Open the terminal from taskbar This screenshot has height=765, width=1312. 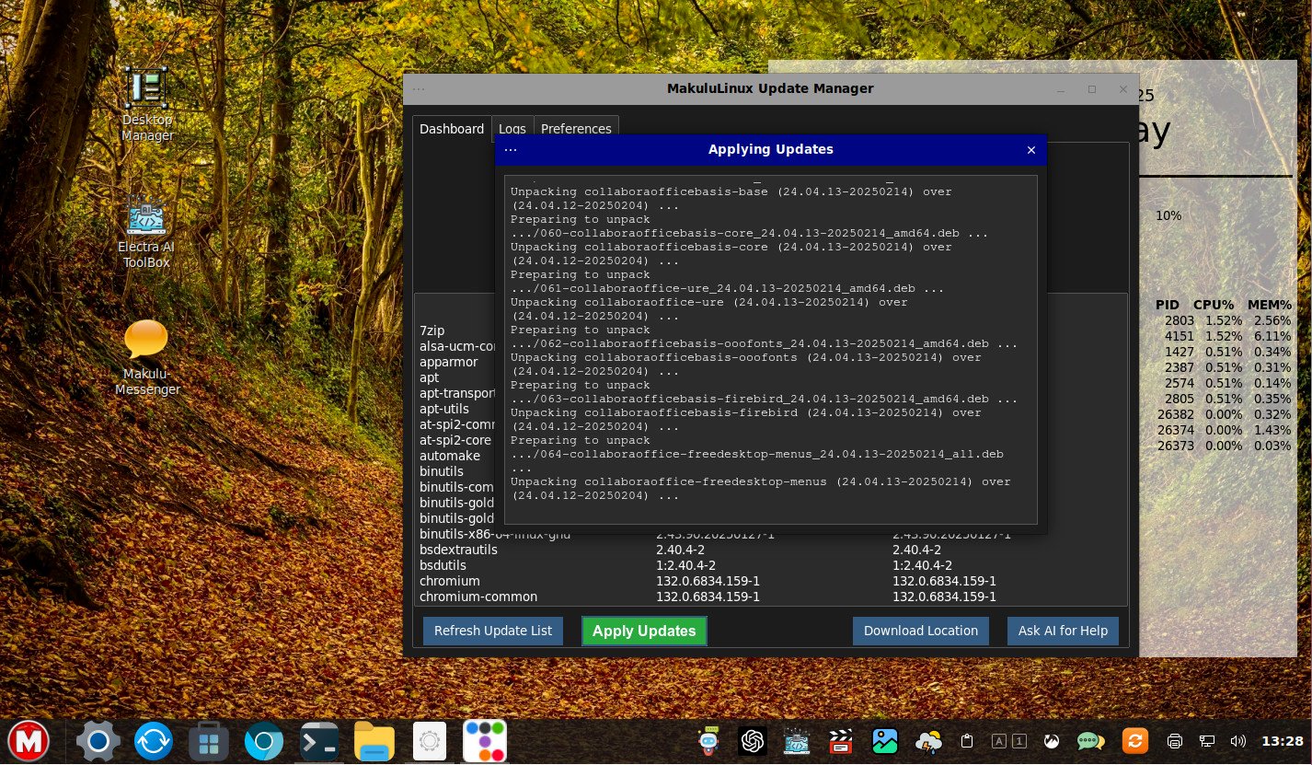[x=319, y=741]
